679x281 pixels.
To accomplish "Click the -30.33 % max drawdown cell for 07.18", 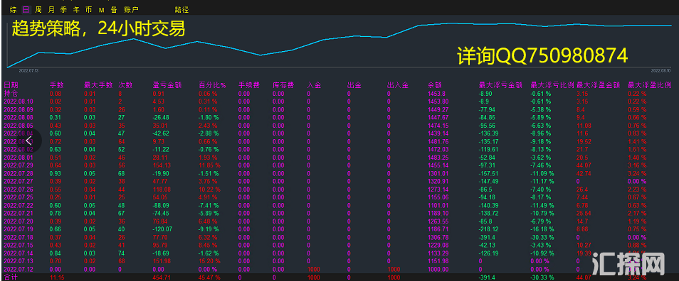I will (542, 237).
